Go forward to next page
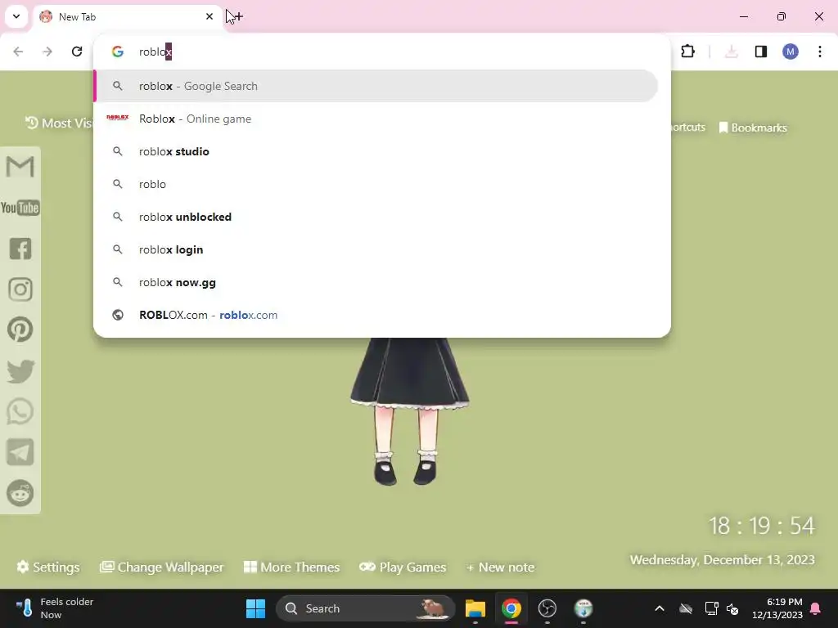 pyautogui.click(x=47, y=52)
